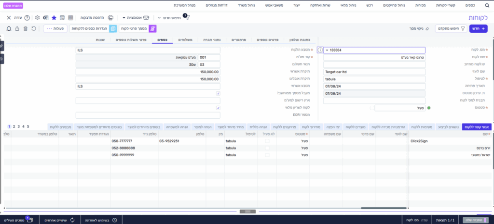Screen dimensions: 494x224
Task: Open the Outlook integration icon
Action: [46, 18]
